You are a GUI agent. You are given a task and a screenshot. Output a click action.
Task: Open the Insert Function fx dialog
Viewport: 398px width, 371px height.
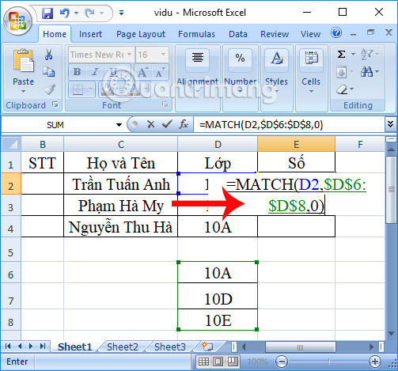click(x=184, y=124)
